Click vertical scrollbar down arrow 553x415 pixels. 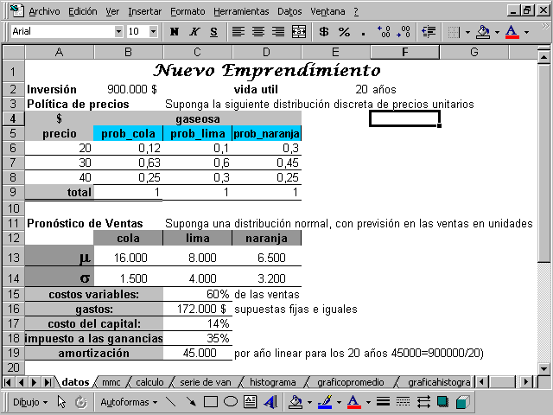tap(543, 369)
